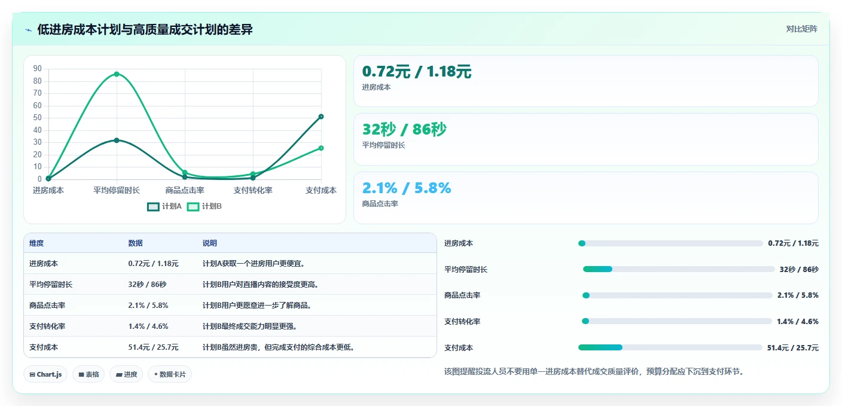
Task: Click the description 计划B最终成交能力明显更强。
Action: [250, 326]
